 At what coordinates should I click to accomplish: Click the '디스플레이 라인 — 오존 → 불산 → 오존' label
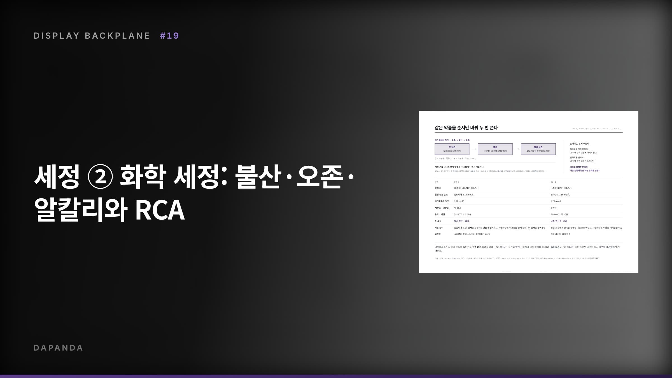tap(452, 140)
